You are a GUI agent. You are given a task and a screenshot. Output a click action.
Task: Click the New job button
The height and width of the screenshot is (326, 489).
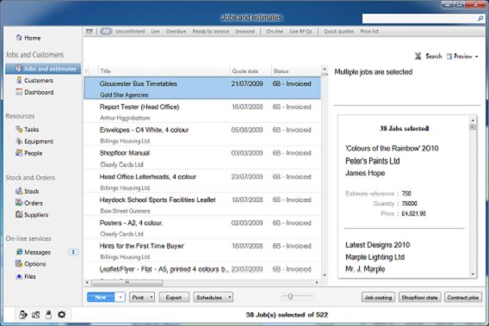(101, 298)
